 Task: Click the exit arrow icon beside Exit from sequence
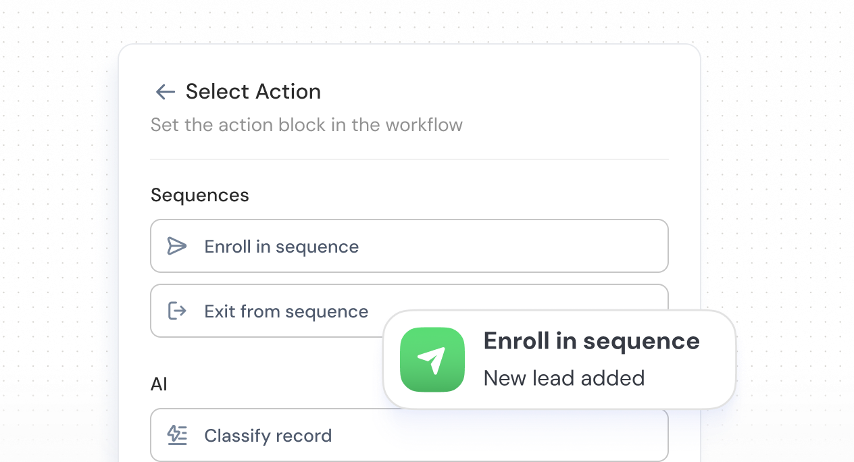[x=176, y=311]
